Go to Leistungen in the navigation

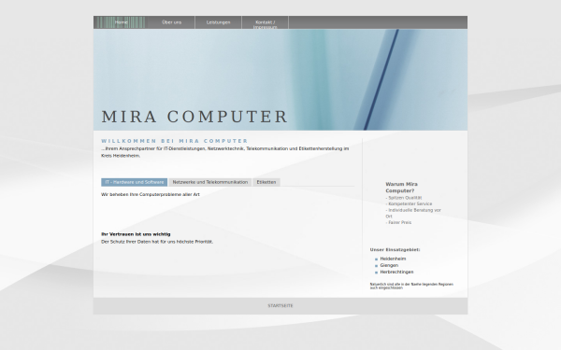pyautogui.click(x=218, y=22)
